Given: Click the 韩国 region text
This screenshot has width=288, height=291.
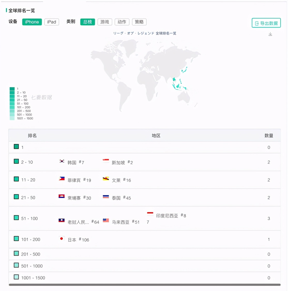Looking at the screenshot, I should click(72, 163).
